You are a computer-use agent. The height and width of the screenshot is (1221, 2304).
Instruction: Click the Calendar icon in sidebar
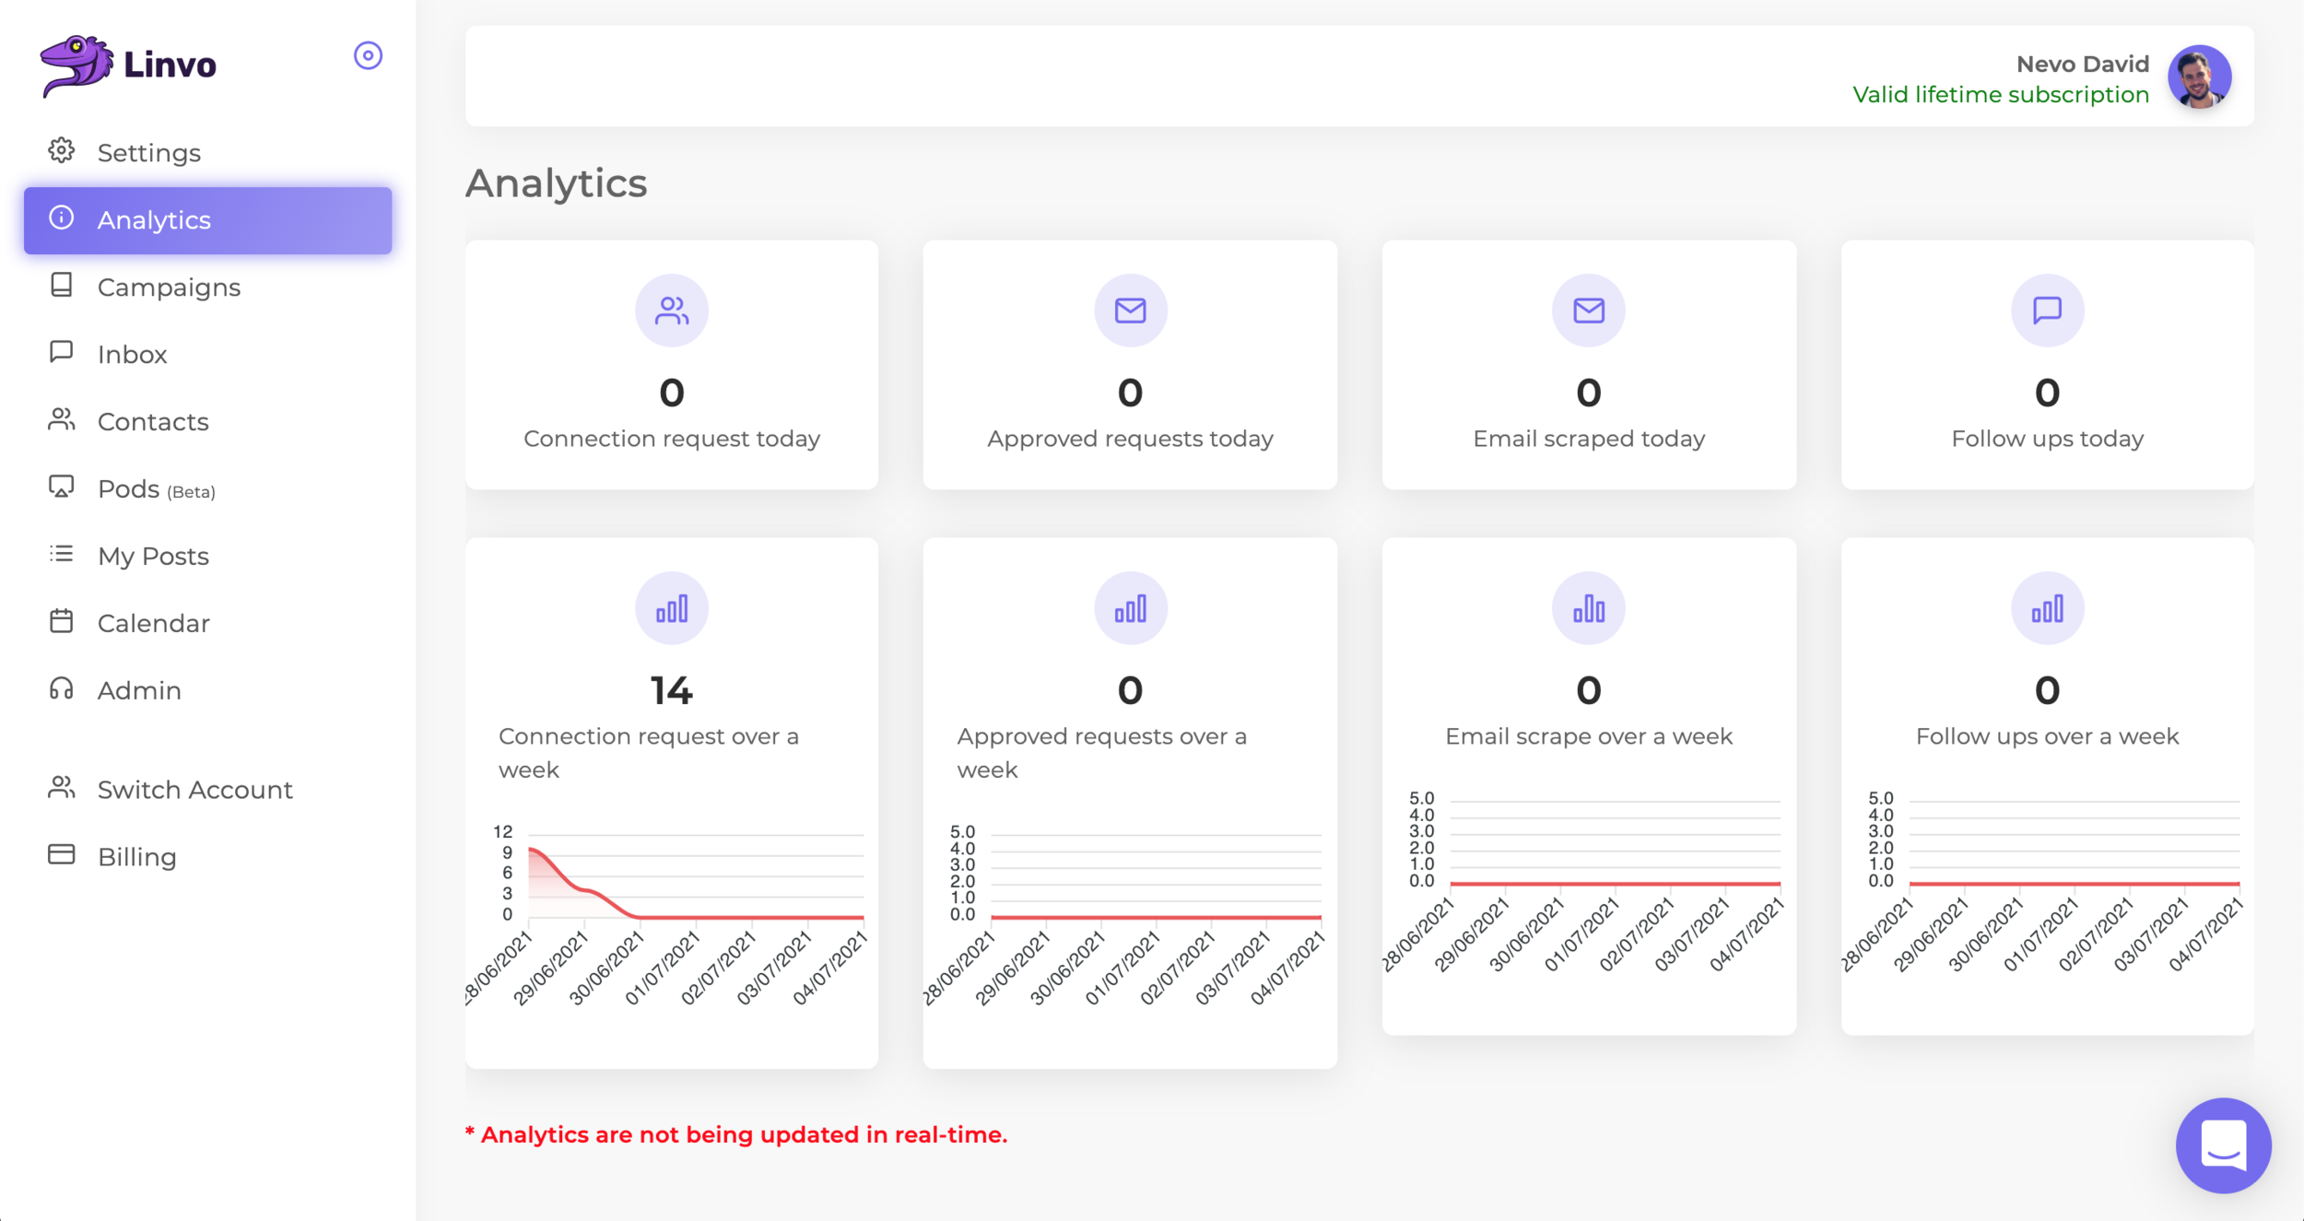pyautogui.click(x=62, y=622)
